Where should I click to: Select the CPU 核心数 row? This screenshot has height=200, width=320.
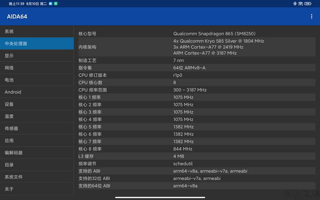click(197, 82)
